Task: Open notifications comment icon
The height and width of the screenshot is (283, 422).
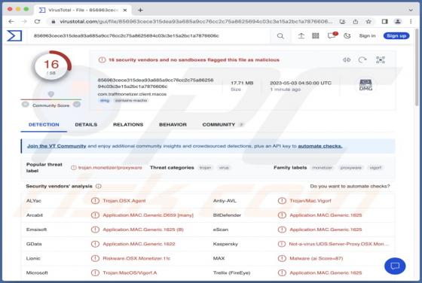Action: [x=332, y=35]
